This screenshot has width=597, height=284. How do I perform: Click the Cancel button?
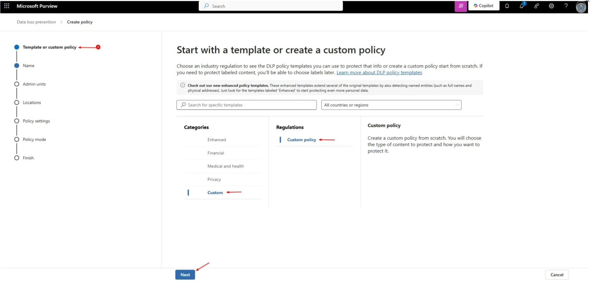pos(557,275)
